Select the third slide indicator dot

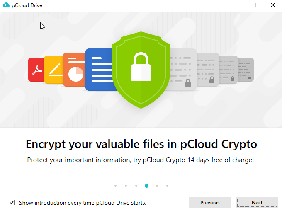[136, 186]
